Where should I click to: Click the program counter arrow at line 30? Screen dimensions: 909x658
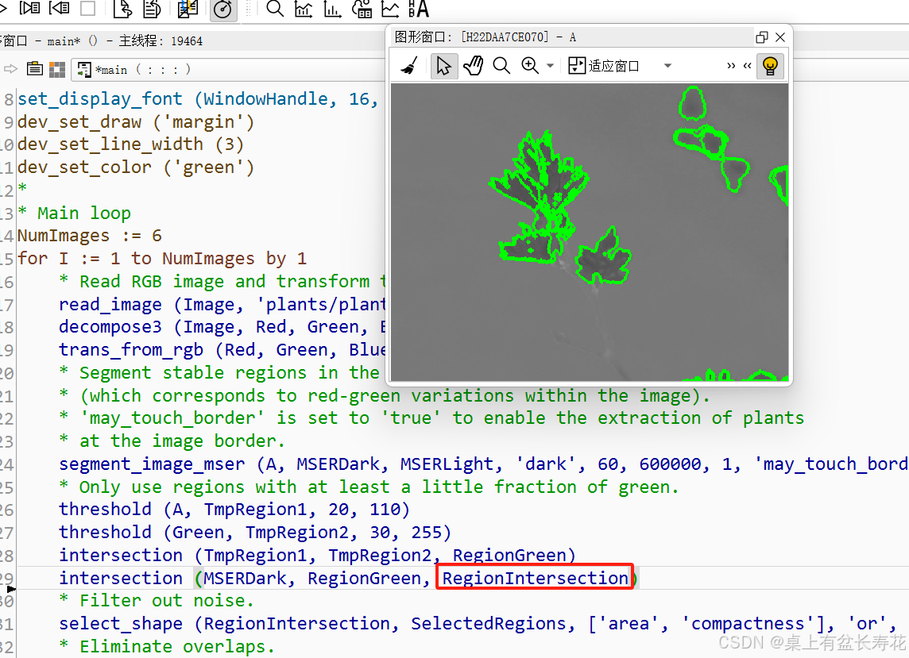[11, 589]
